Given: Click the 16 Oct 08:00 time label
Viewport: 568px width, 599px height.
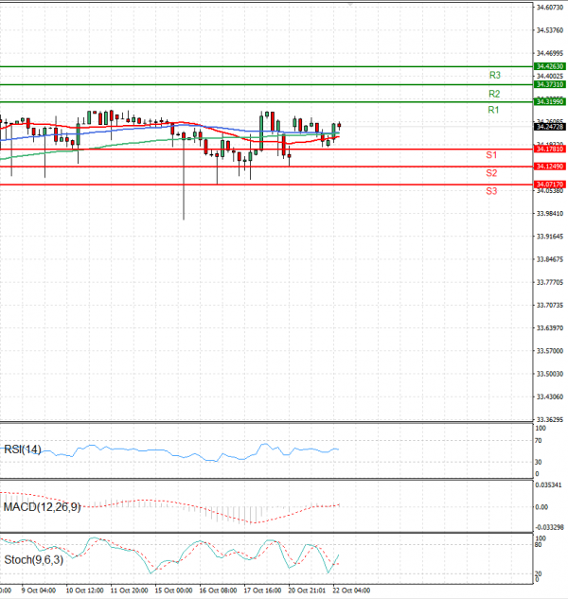Looking at the screenshot, I should pyautogui.click(x=218, y=590).
